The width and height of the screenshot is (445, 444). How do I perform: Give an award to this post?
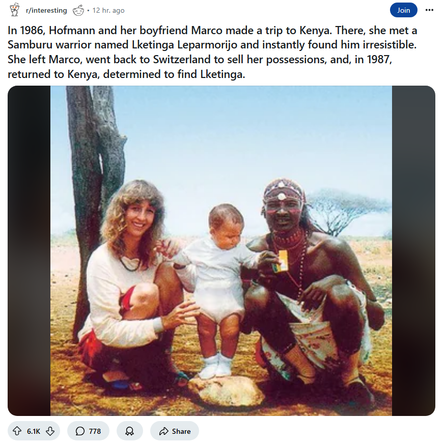(x=129, y=431)
